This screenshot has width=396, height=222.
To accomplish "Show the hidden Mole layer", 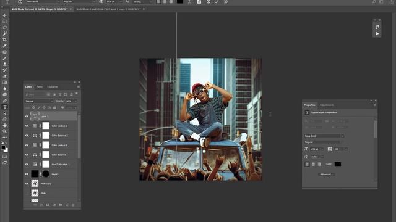I will [x=27, y=193].
